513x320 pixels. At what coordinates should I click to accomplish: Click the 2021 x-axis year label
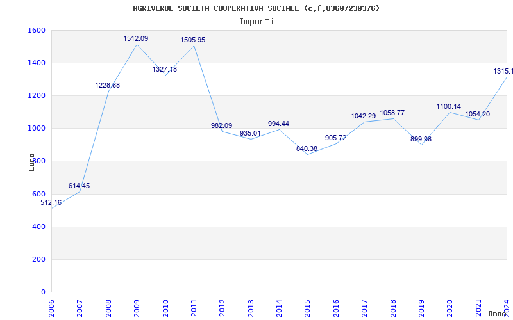(478, 308)
